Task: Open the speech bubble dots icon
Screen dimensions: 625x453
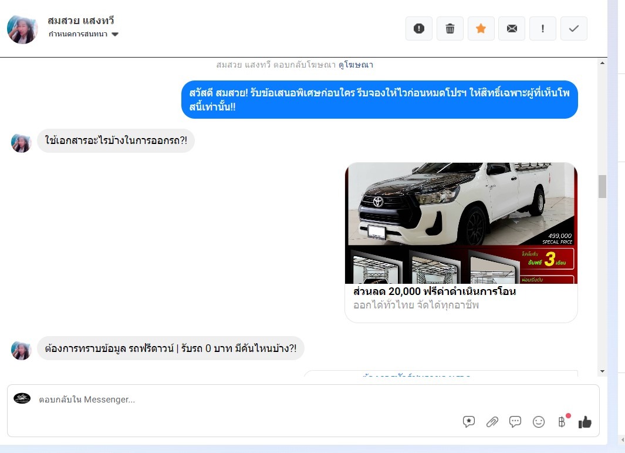Action: (515, 422)
